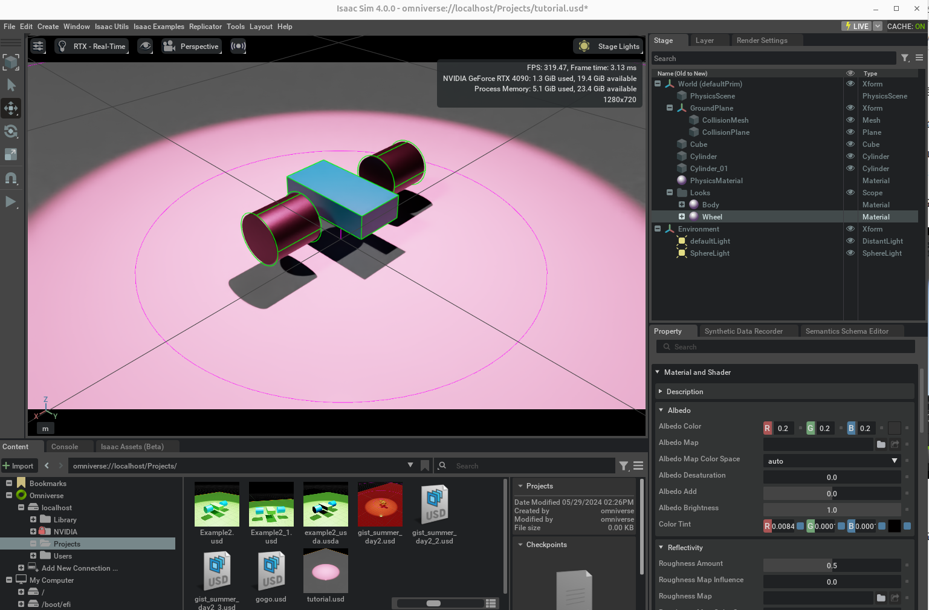This screenshot has width=929, height=610.
Task: Open the Console tab
Action: tap(65, 447)
